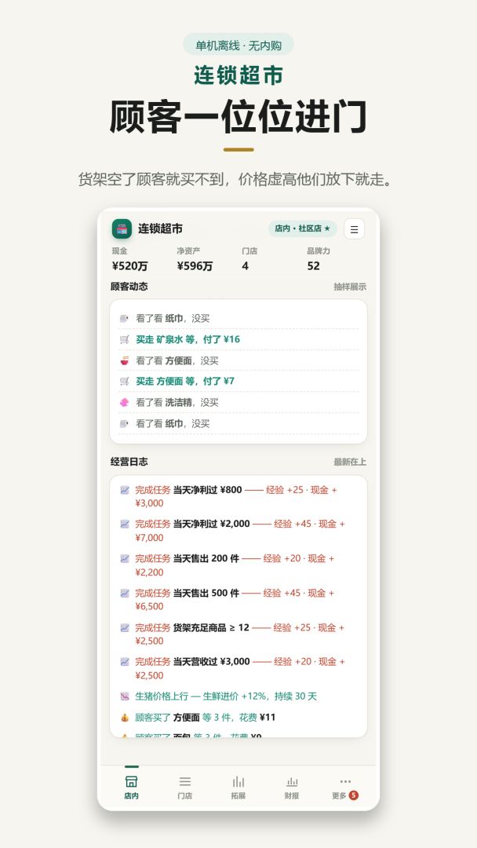
Task: Tap the chart icon beside 当天净利过 ¥800
Action: (125, 490)
